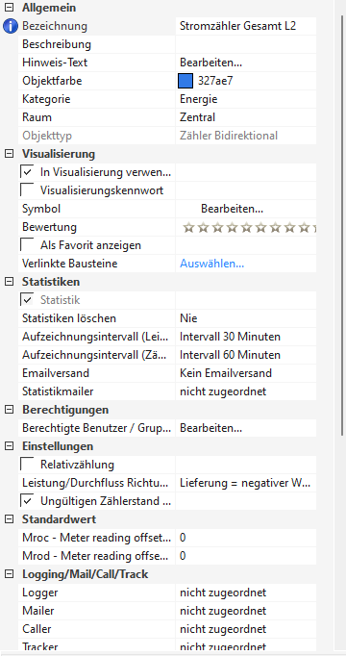Collapse the Visualisierung section
This screenshot has width=346, height=656.
tap(9, 154)
